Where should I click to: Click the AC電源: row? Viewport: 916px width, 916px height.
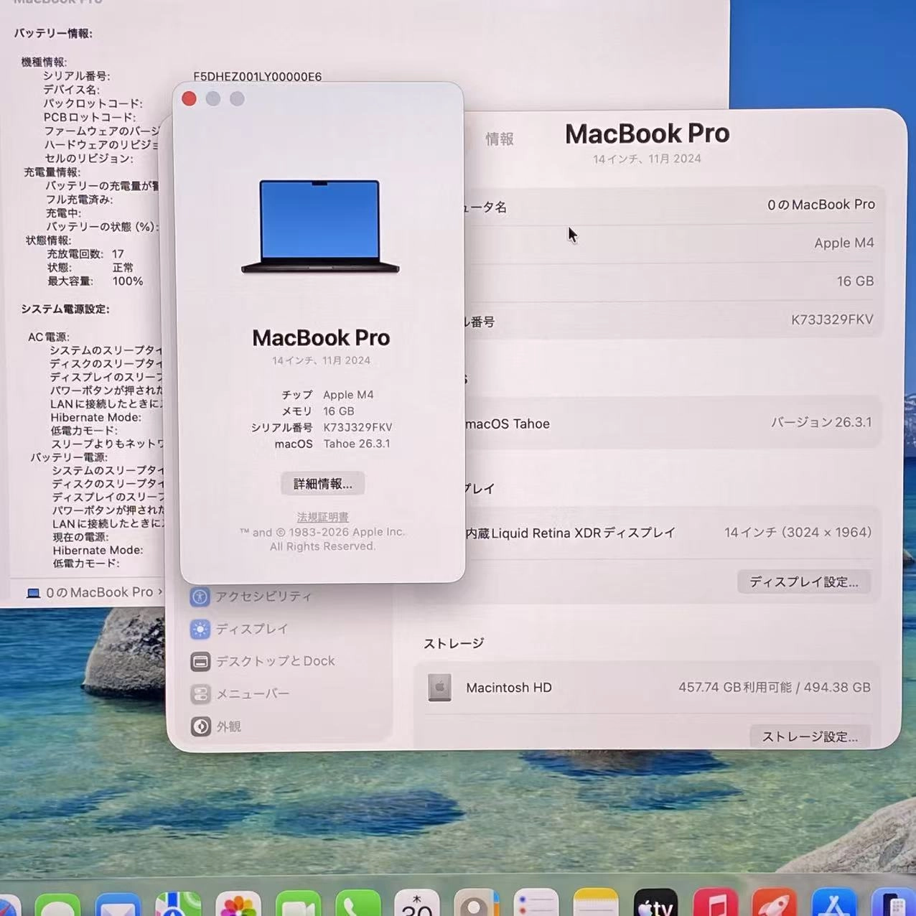click(x=49, y=337)
